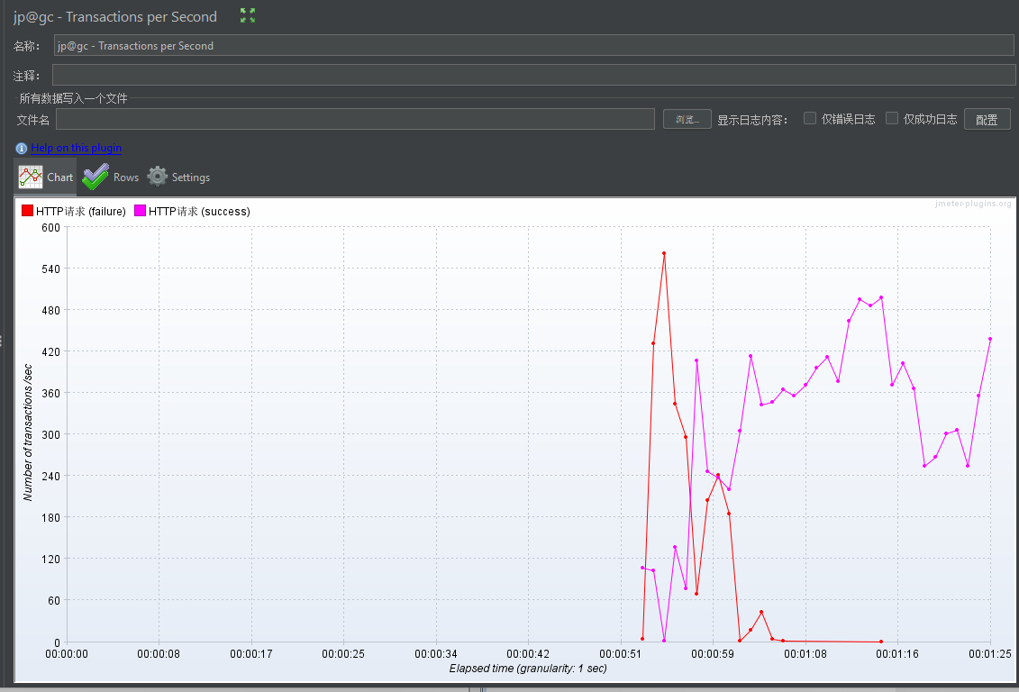
Task: Click the 'Number of transactions /sec' axis title
Action: pyautogui.click(x=28, y=432)
